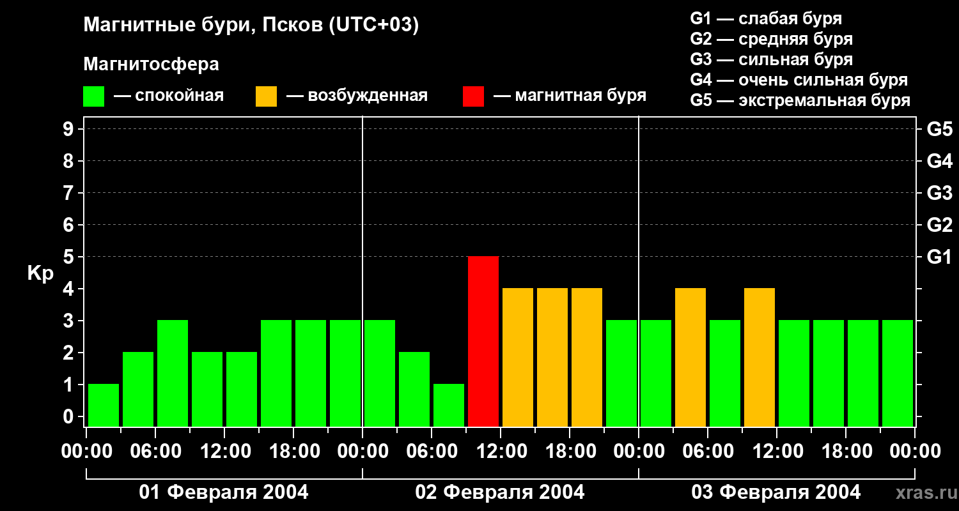Click the 'Магнитосфера' heading

(152, 65)
